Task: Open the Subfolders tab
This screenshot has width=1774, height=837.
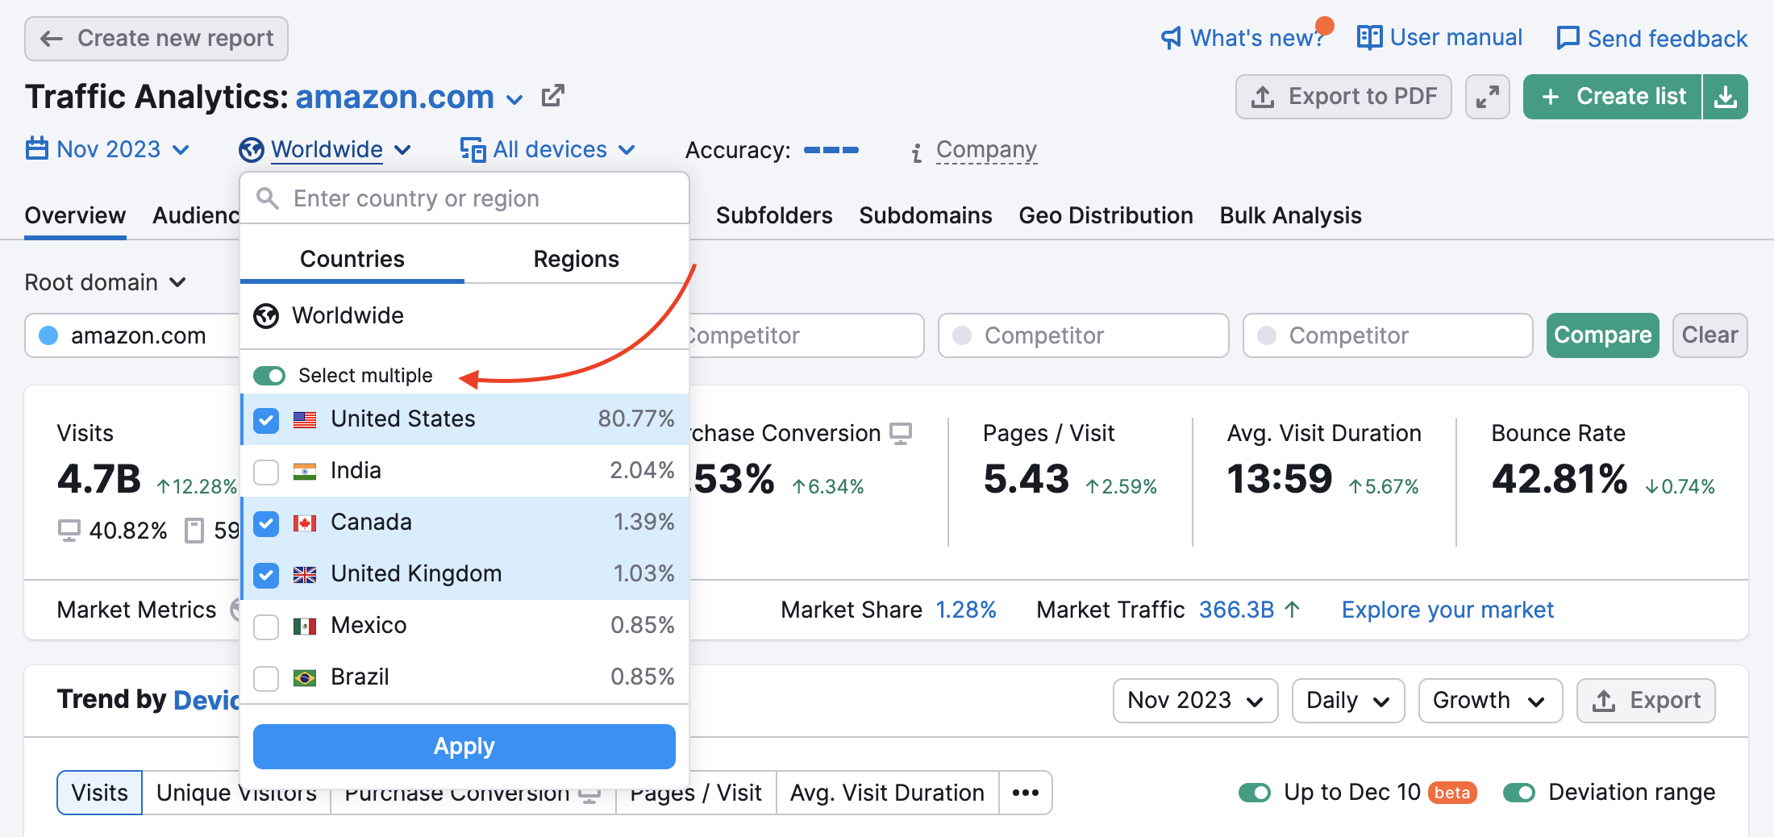Action: [774, 215]
